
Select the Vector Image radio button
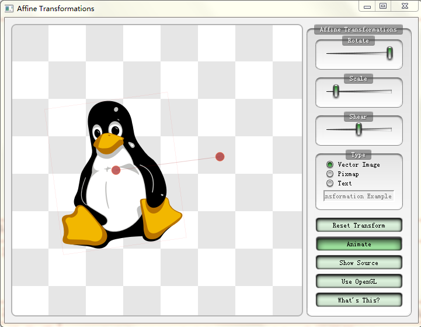[x=330, y=165]
